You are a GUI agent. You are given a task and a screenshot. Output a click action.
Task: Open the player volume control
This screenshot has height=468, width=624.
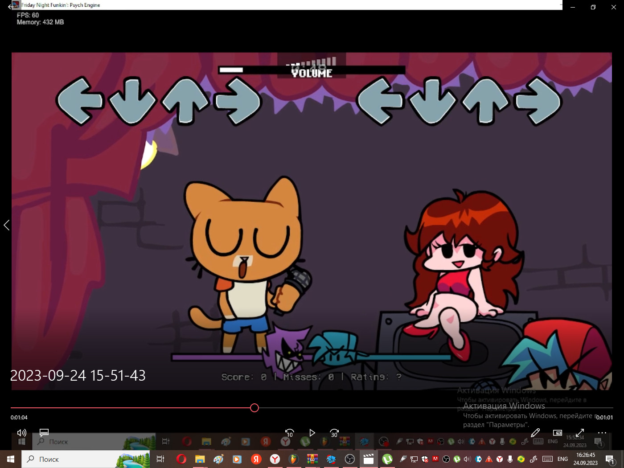coord(21,433)
